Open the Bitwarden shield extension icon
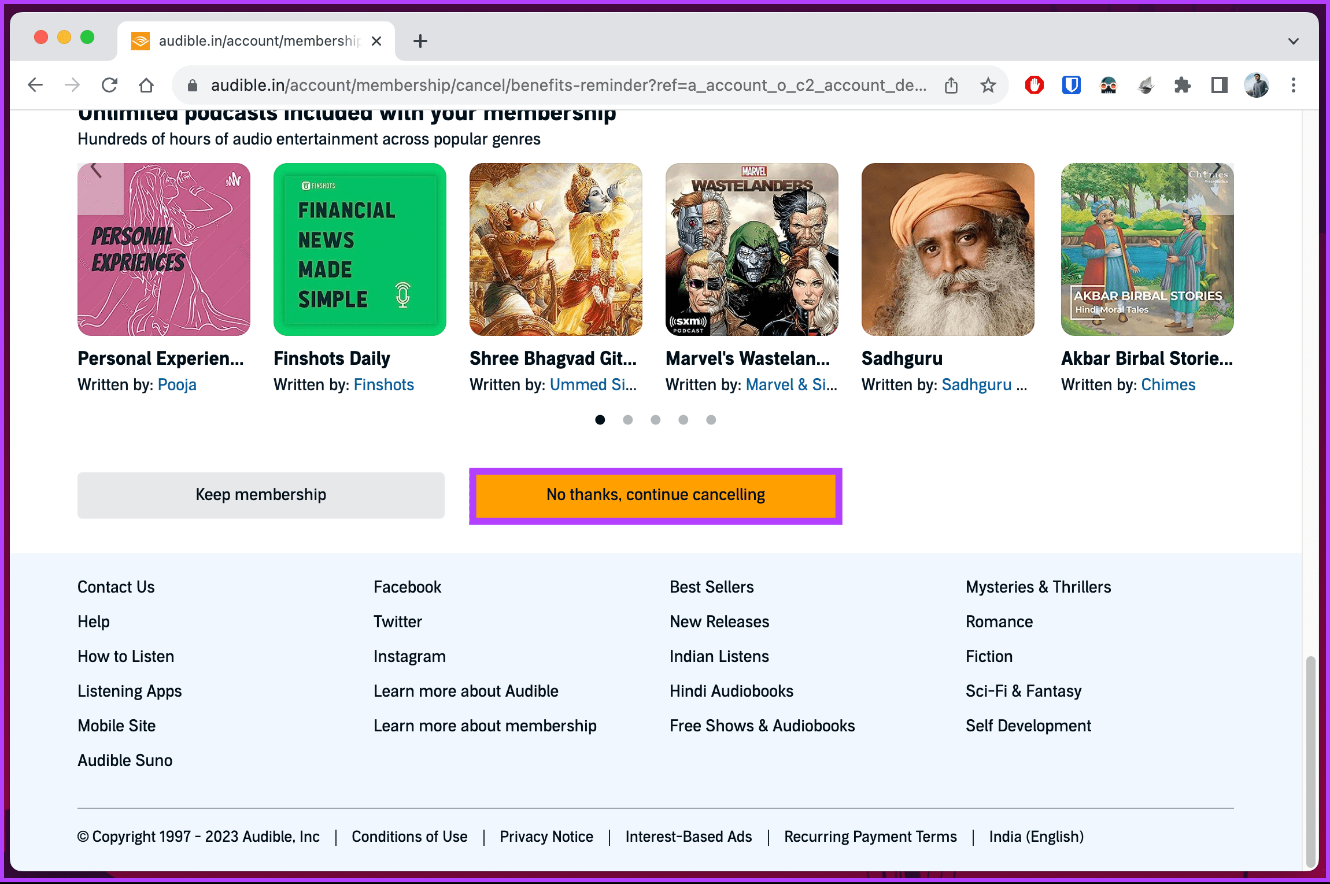Viewport: 1330px width, 884px height. click(1072, 86)
